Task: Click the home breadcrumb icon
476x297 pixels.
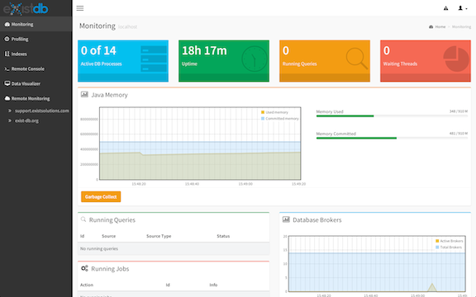Action: [x=431, y=26]
